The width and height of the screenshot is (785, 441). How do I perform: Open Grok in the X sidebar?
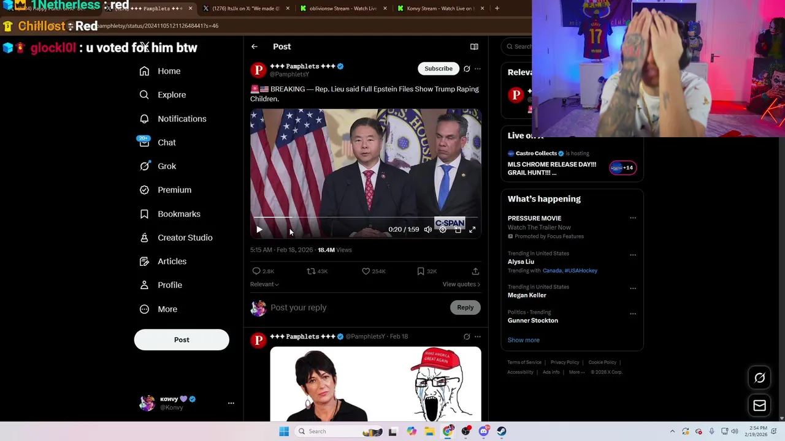[x=158, y=167]
